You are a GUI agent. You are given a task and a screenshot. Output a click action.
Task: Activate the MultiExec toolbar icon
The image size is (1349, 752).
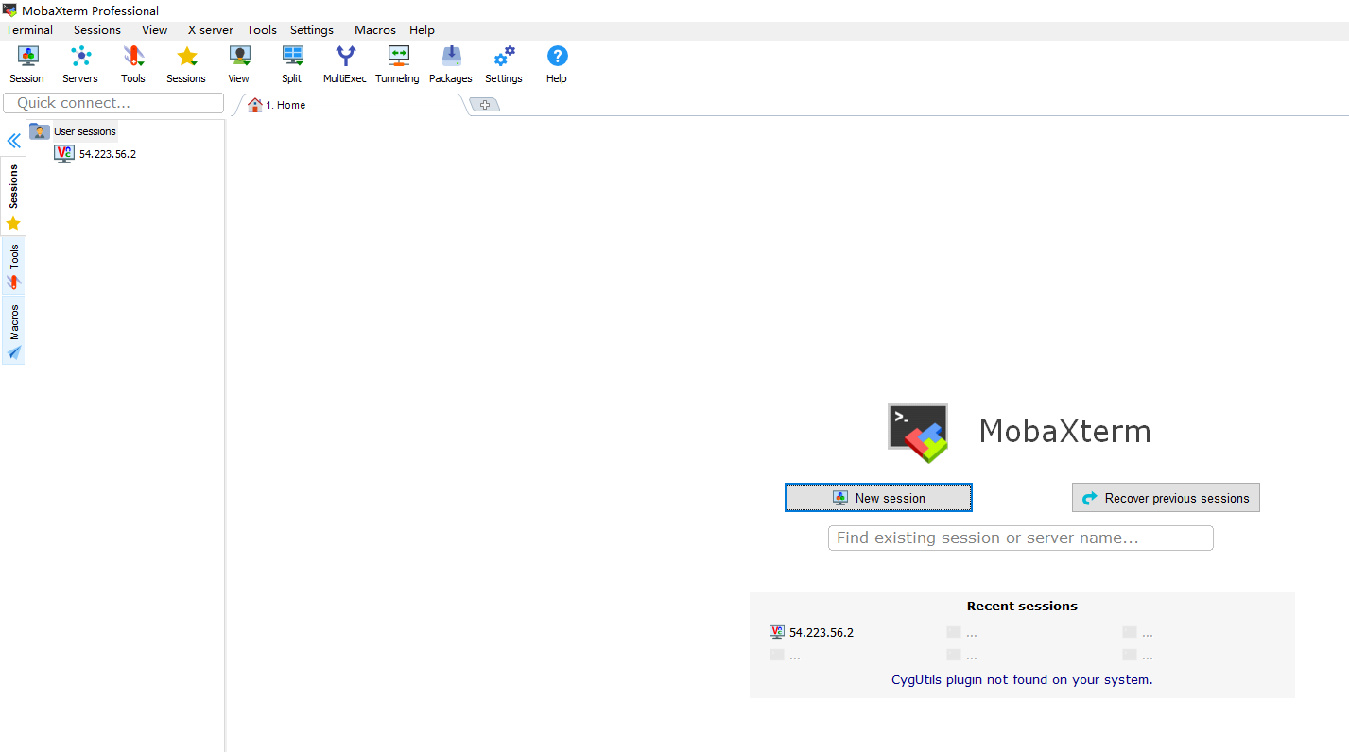point(345,64)
